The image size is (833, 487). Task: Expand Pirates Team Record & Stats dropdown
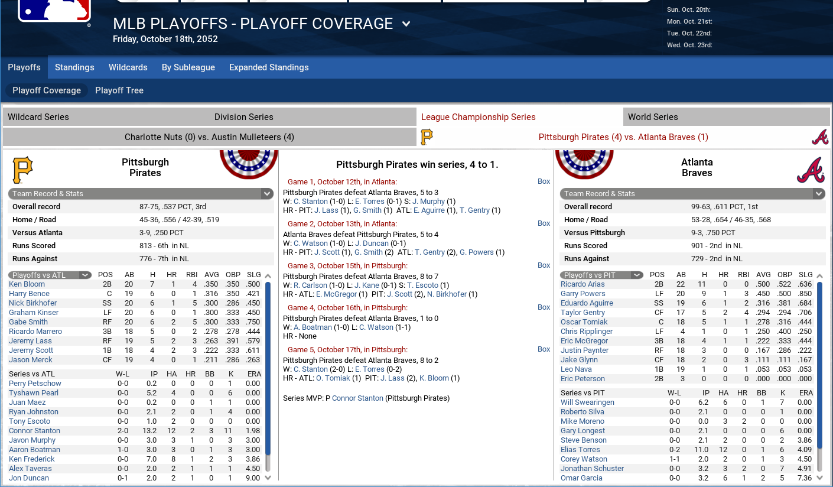(267, 194)
